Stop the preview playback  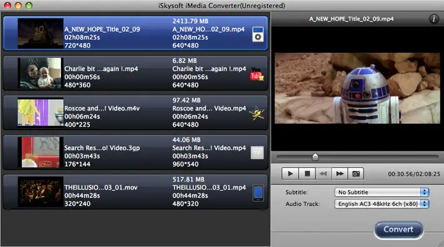[x=307, y=173]
